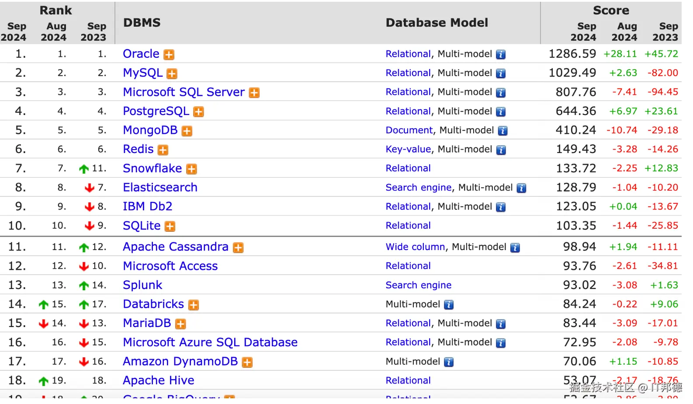This screenshot has width=693, height=404.
Task: Click the plus icon next to Amazon DynamoDB
Action: click(x=247, y=362)
